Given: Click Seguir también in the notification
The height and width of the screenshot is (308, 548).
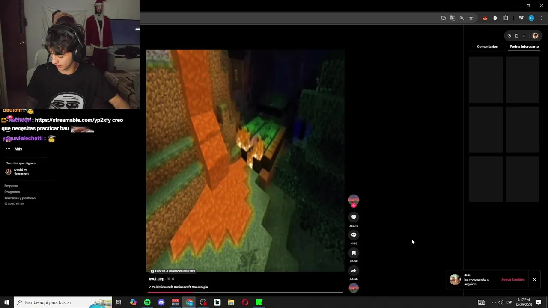Looking at the screenshot, I should [x=513, y=280].
